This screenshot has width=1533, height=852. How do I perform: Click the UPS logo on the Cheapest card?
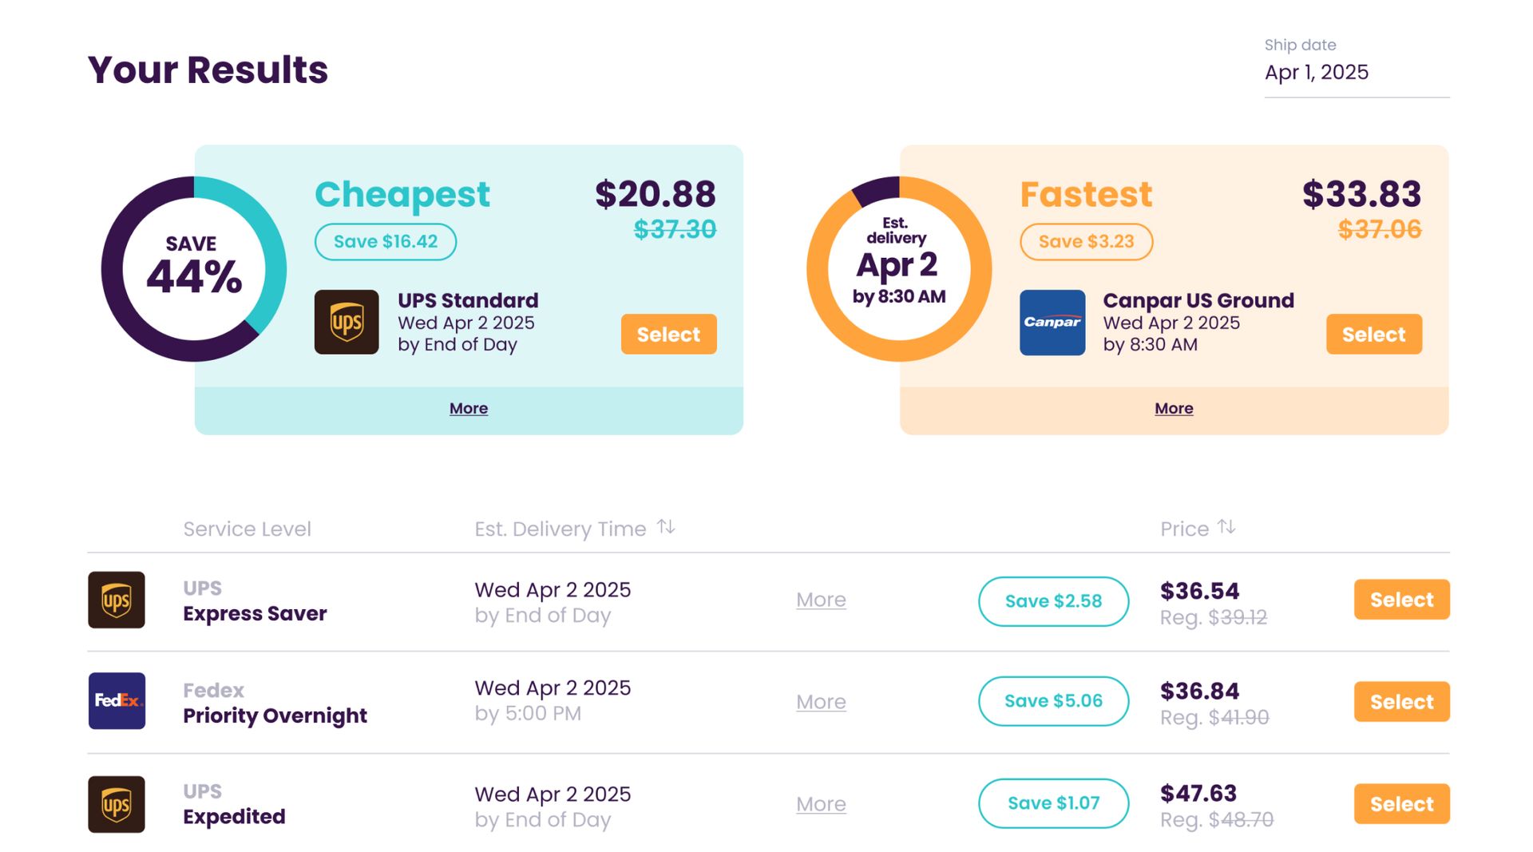pos(347,323)
